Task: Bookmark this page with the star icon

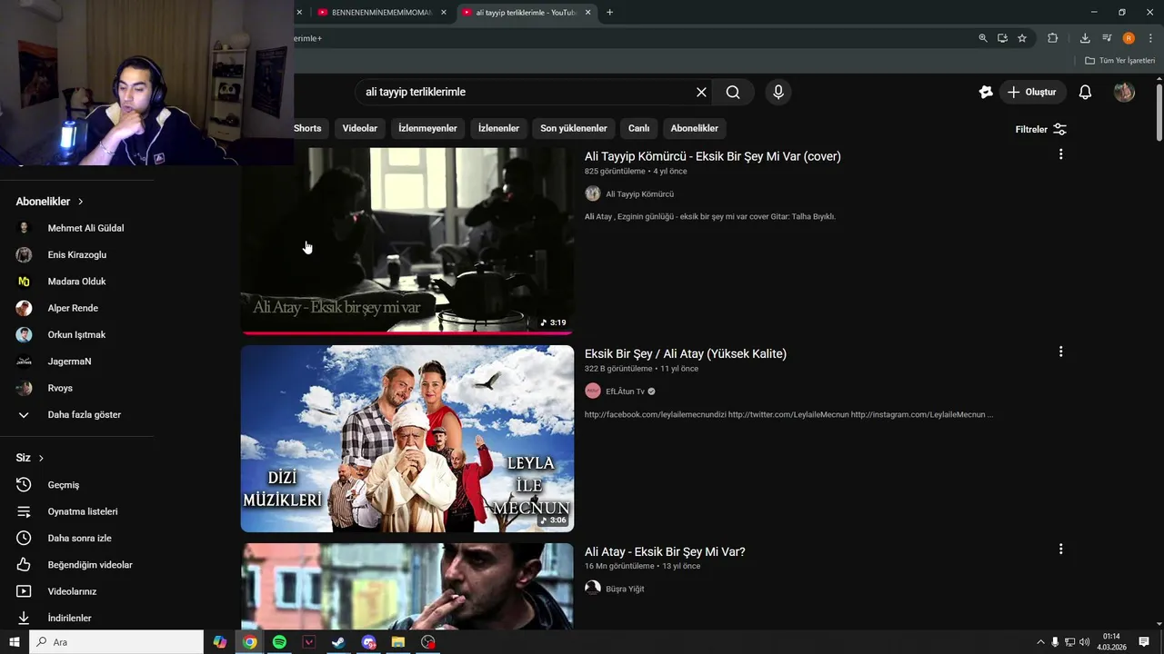Action: coord(1022,38)
